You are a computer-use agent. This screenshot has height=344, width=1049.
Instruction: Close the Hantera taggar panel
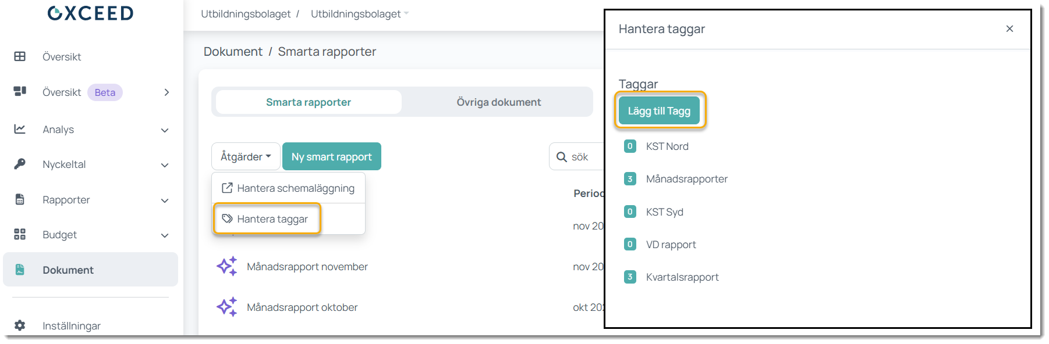pos(1009,29)
